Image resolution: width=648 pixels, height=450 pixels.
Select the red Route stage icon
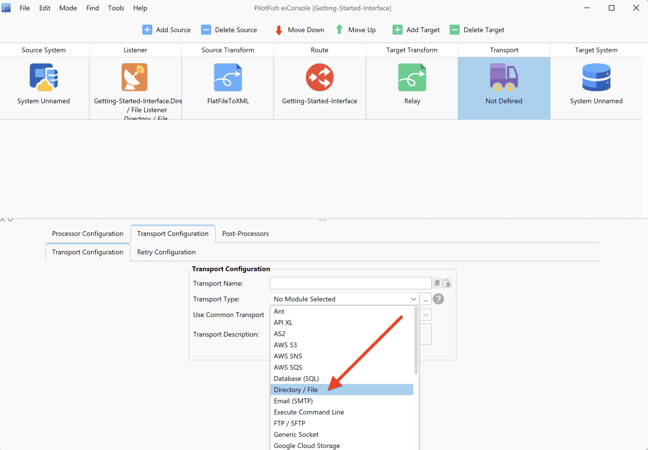319,77
